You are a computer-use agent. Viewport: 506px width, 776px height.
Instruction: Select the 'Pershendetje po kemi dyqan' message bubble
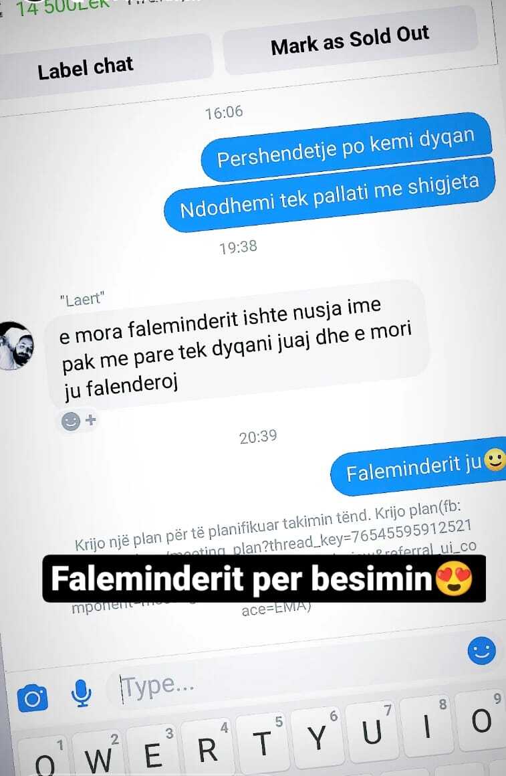click(346, 147)
